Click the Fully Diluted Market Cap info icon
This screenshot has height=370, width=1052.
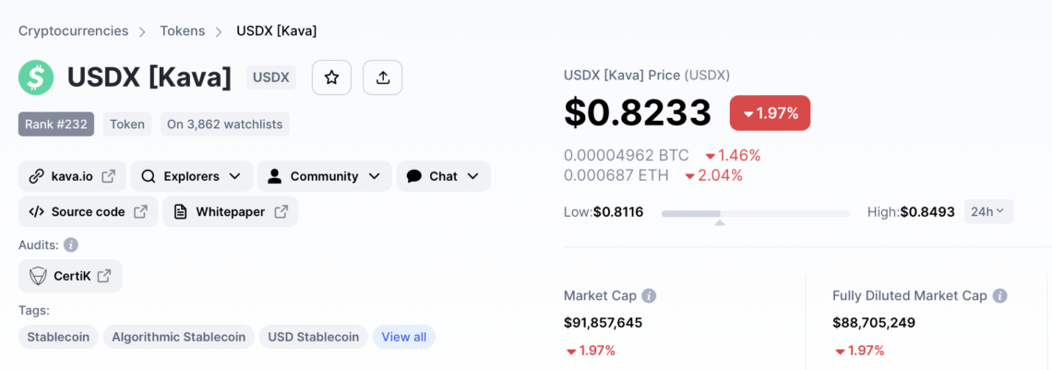pos(1000,295)
